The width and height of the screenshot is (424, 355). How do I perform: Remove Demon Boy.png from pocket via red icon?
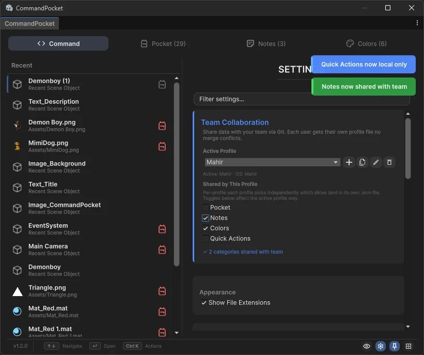point(162,126)
